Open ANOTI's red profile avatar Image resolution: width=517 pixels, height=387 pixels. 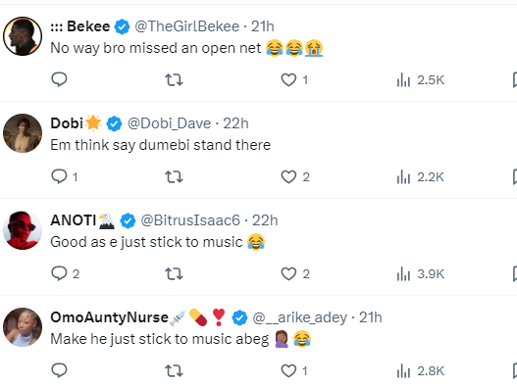click(23, 230)
